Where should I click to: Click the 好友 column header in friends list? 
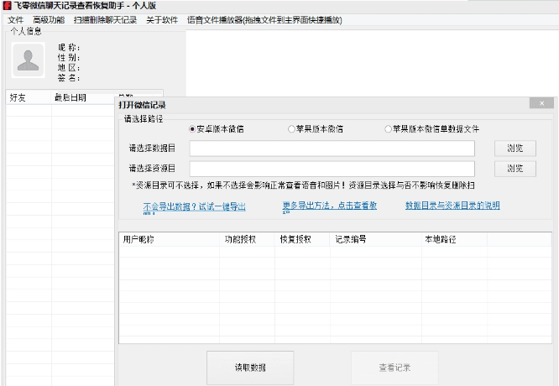[x=29, y=97]
